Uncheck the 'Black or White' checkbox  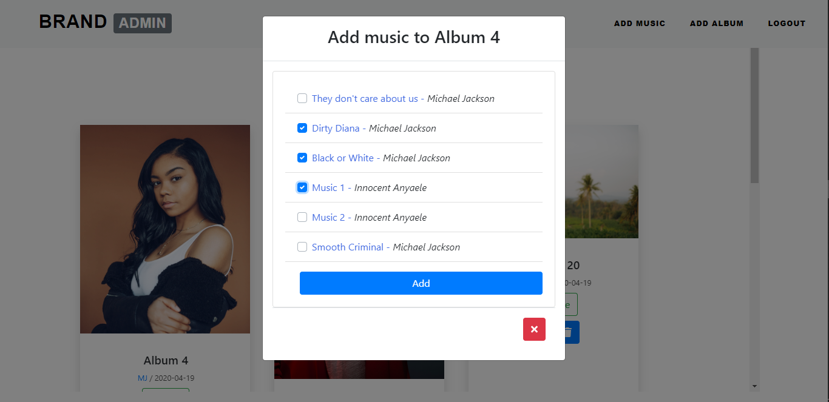point(302,158)
